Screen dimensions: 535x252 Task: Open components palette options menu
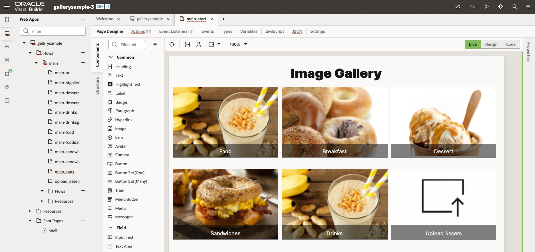pyautogui.click(x=155, y=44)
